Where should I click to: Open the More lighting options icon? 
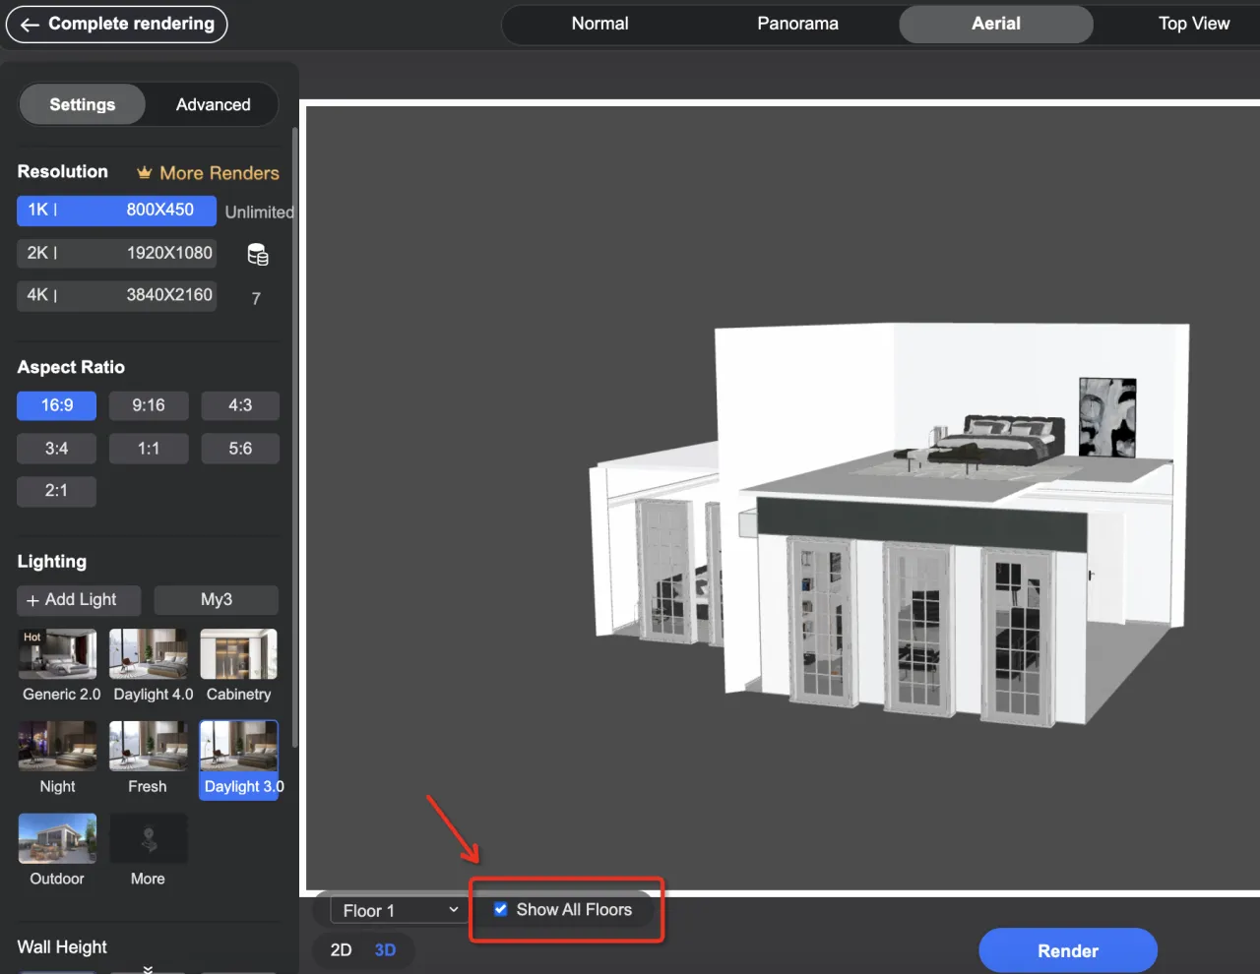coord(149,839)
